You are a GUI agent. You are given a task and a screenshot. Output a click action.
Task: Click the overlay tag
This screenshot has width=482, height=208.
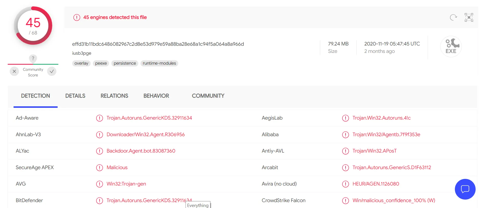(81, 63)
